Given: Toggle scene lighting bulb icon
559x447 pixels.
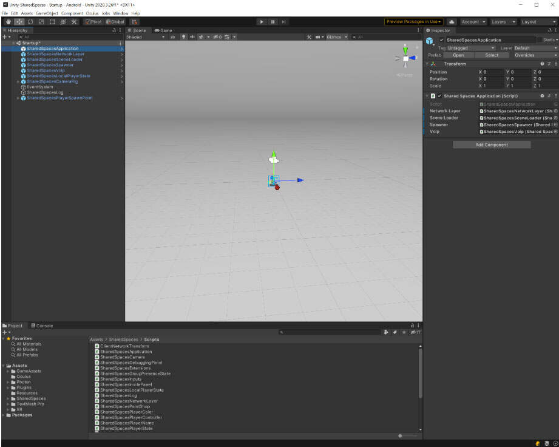Looking at the screenshot, I should (x=184, y=37).
